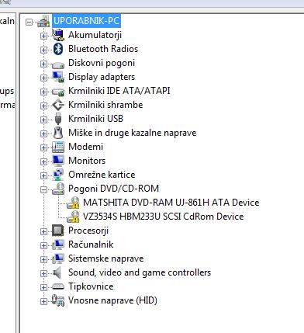Expand the Diskovni pogoni category
Screen dimensions: 304x333
point(43,64)
